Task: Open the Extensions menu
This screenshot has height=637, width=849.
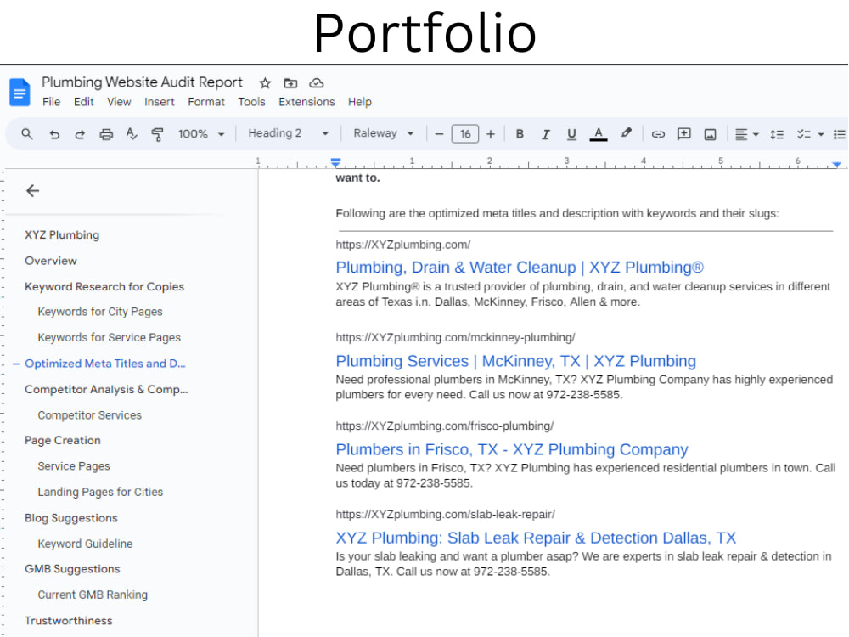Action: tap(306, 102)
